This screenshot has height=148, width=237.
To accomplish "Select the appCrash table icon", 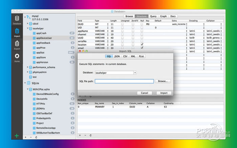I will 34,33.
